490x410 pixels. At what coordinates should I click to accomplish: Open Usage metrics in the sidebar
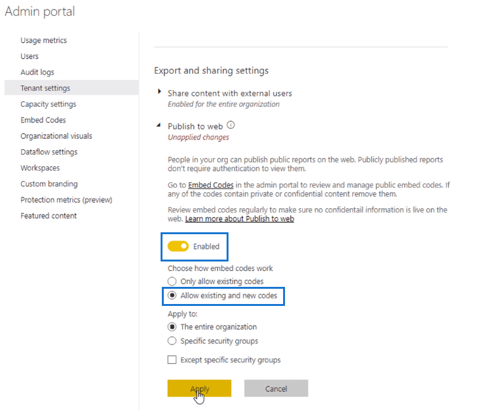click(x=44, y=41)
